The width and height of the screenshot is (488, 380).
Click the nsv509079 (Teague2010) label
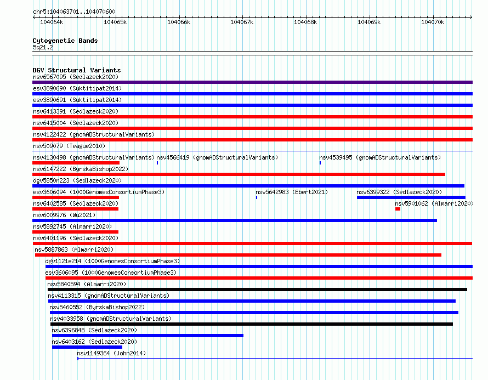click(x=69, y=146)
